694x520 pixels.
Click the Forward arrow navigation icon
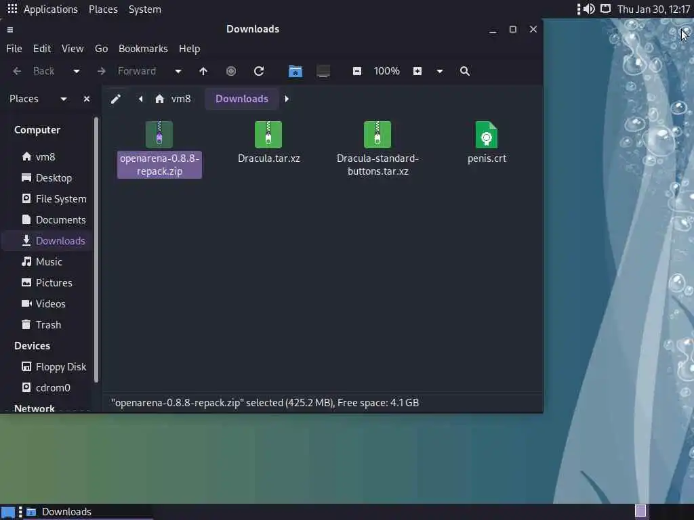tap(102, 71)
